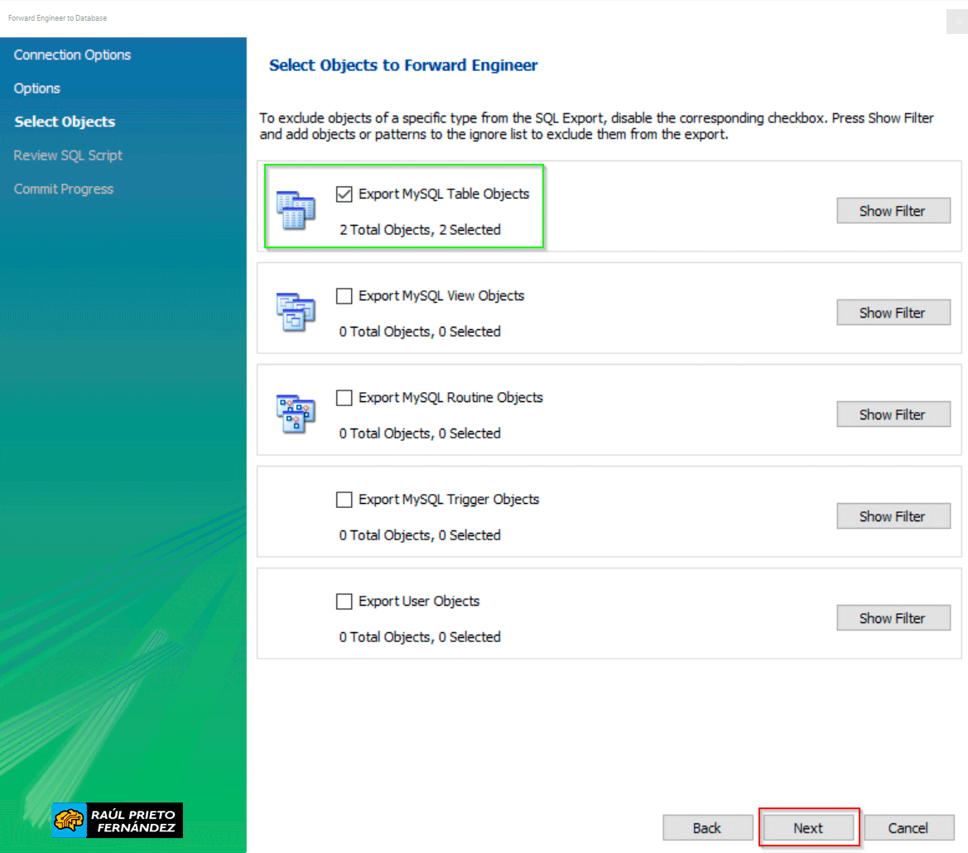The image size is (968, 853).
Task: Click the MySQL Routine Objects icon
Action: (x=296, y=414)
